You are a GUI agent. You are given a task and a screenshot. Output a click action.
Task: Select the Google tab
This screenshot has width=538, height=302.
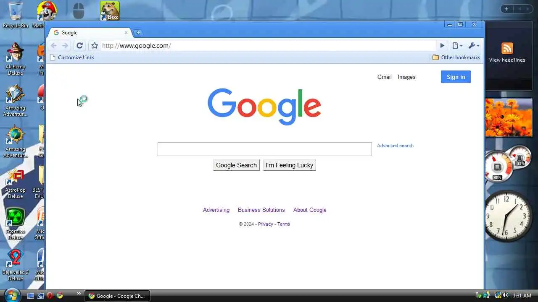pyautogui.click(x=90, y=33)
